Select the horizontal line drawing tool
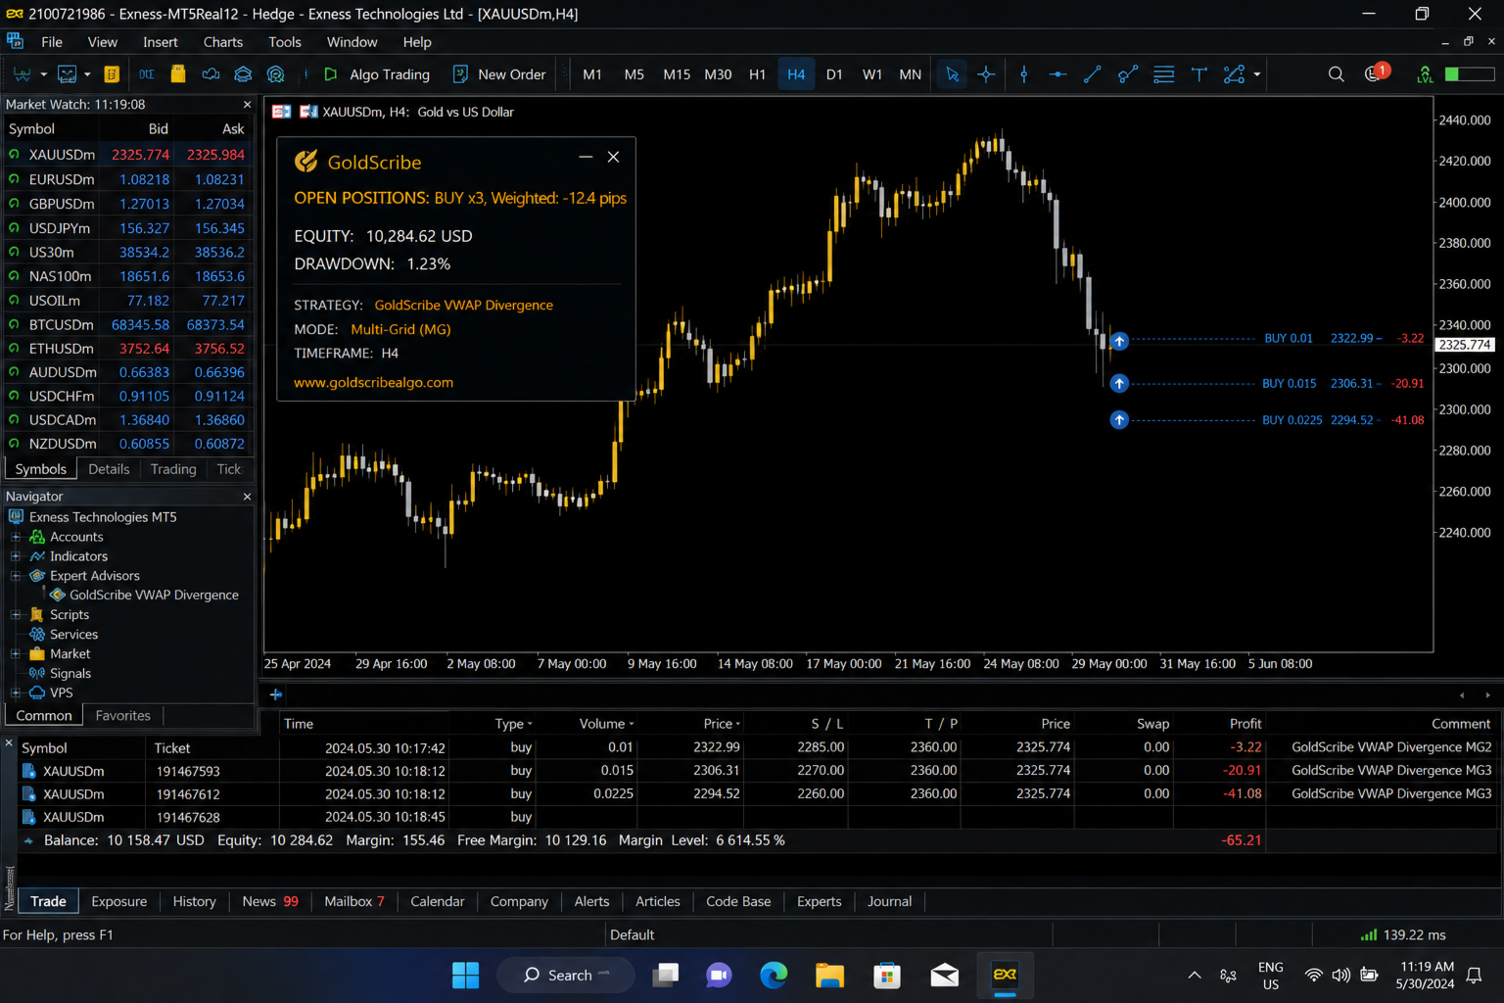1504x1003 pixels. [x=1057, y=74]
